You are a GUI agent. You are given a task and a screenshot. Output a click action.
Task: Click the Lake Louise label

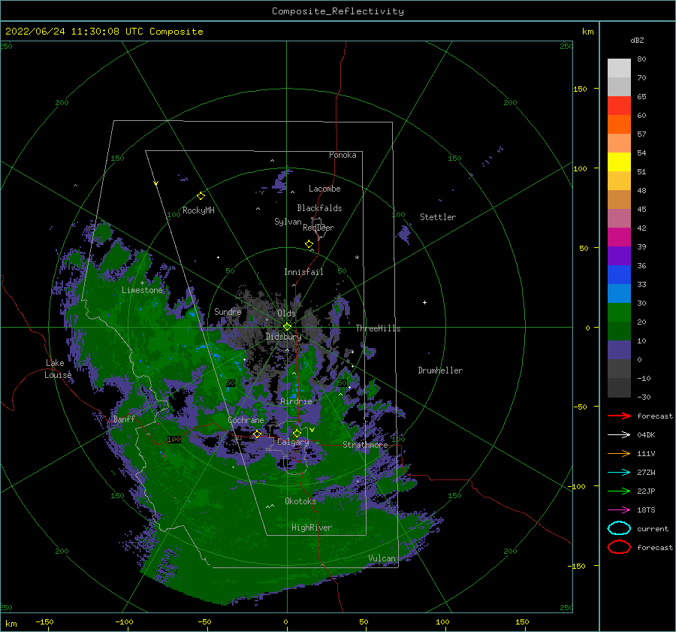coord(58,369)
